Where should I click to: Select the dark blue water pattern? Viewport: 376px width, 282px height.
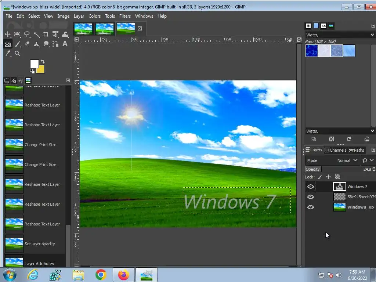pos(311,51)
